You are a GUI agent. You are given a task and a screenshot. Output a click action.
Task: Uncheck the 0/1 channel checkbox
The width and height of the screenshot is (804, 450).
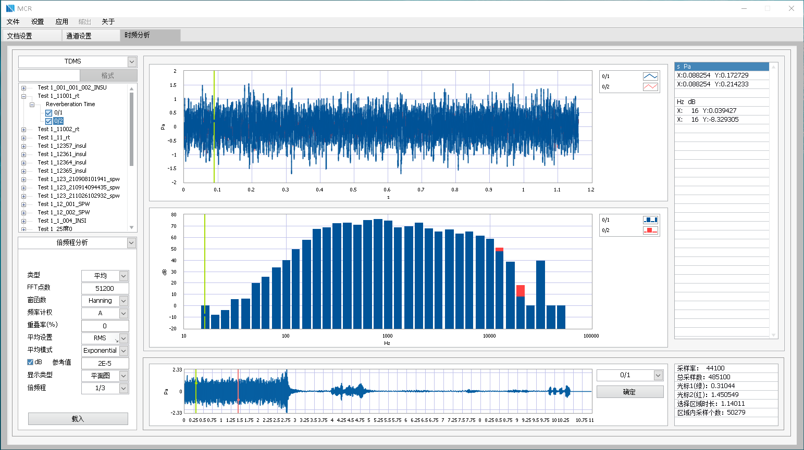(x=49, y=113)
